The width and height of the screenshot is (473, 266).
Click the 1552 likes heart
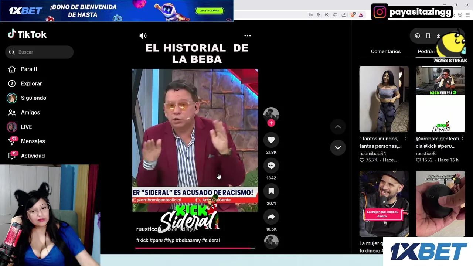click(x=418, y=160)
